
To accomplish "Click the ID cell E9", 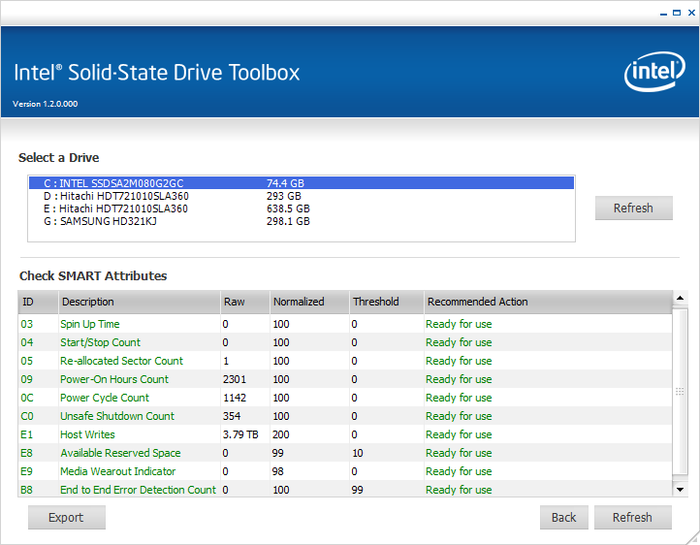I will click(x=27, y=471).
